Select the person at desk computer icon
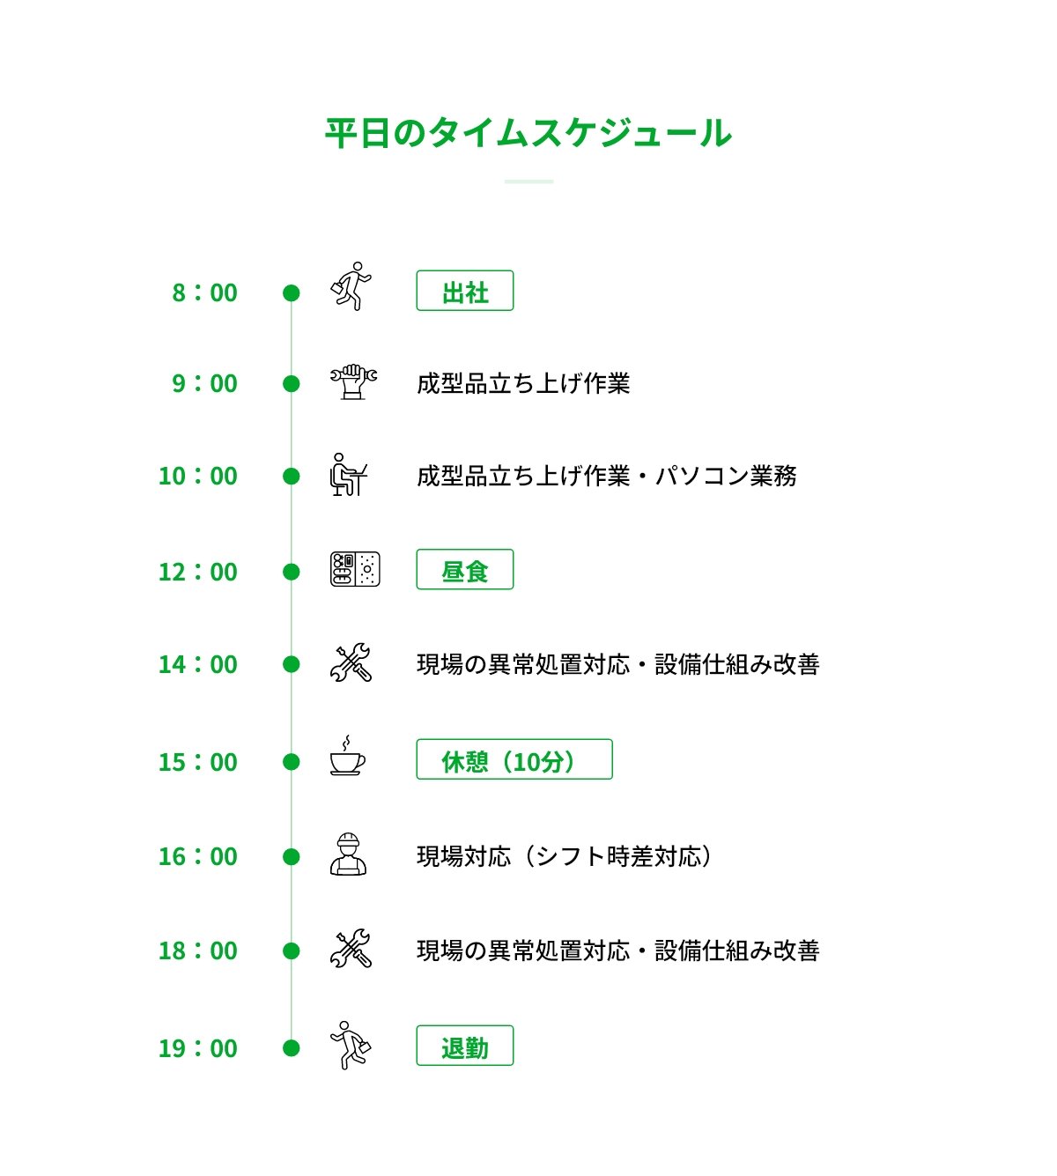This screenshot has width=1057, height=1176. [x=348, y=475]
